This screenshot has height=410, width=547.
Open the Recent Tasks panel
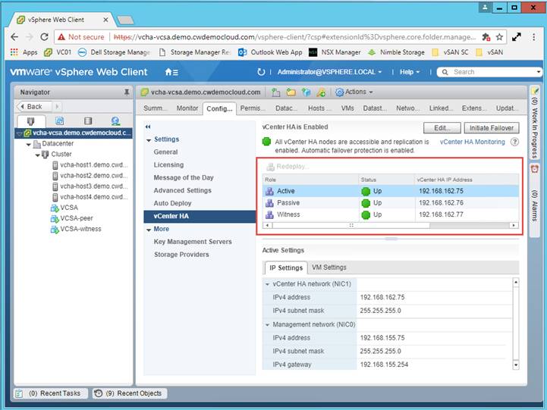pyautogui.click(x=51, y=393)
